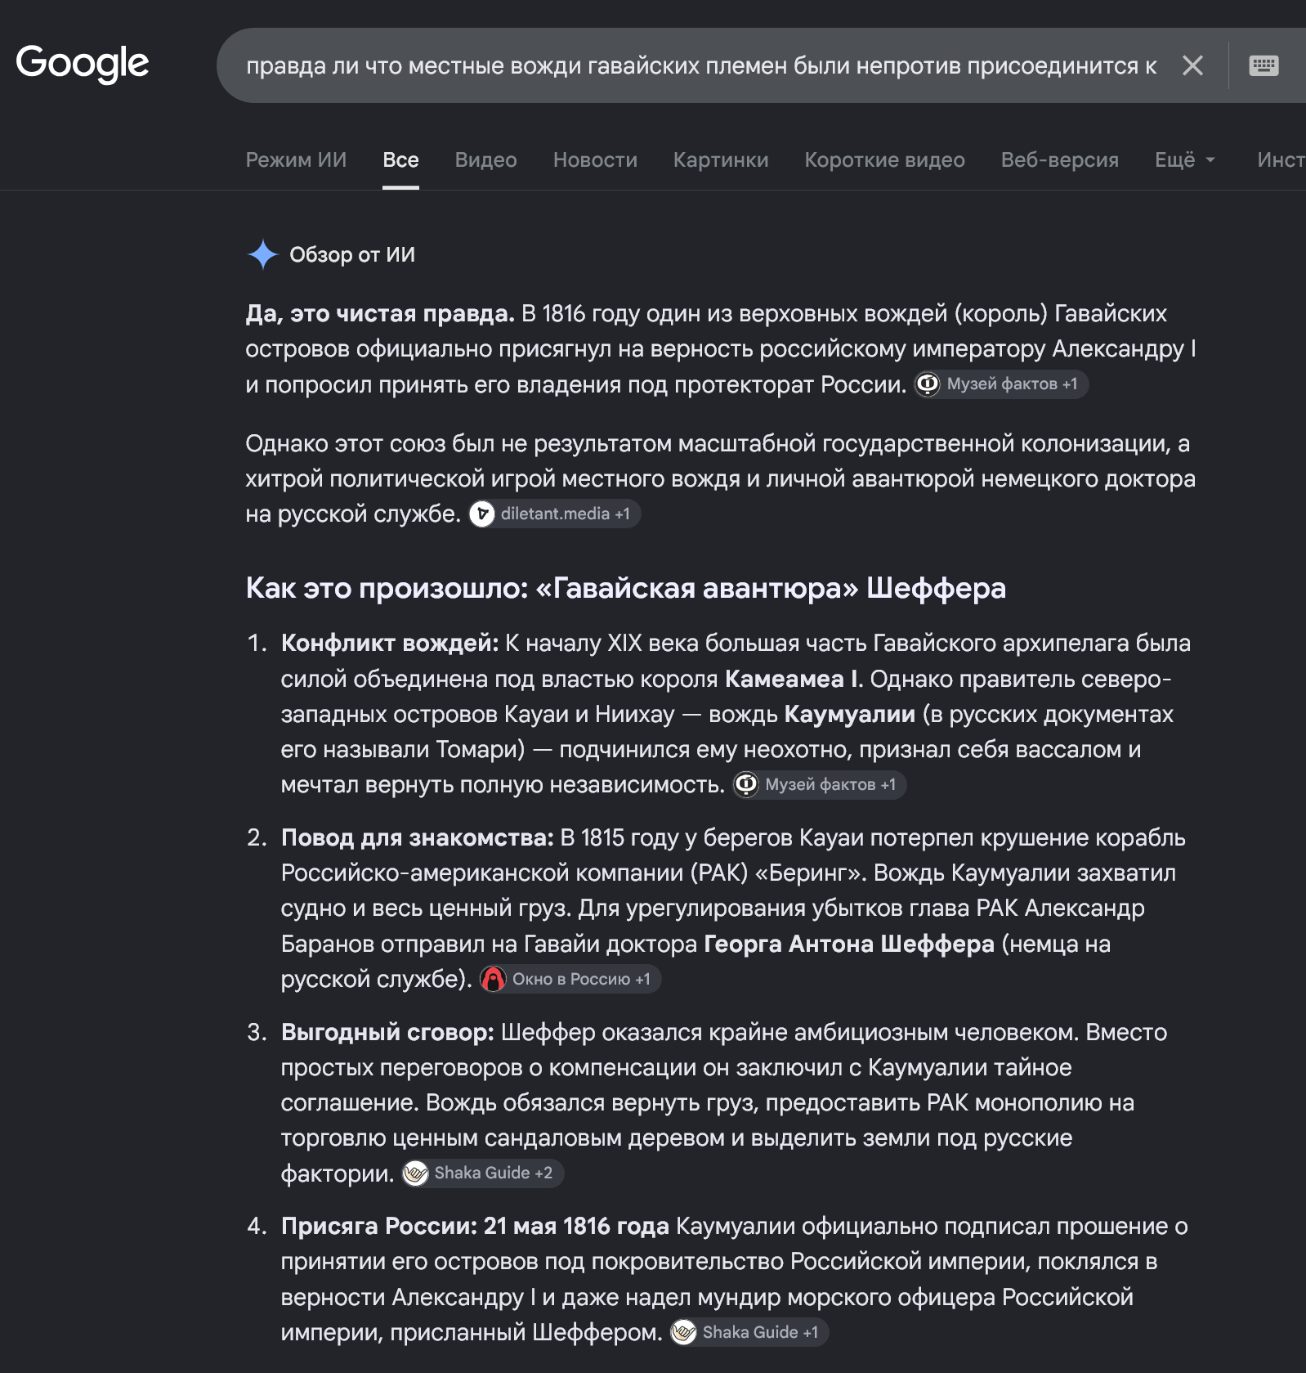The image size is (1306, 1373).
Task: Expand the Ещё dropdown menu
Action: click(1185, 159)
